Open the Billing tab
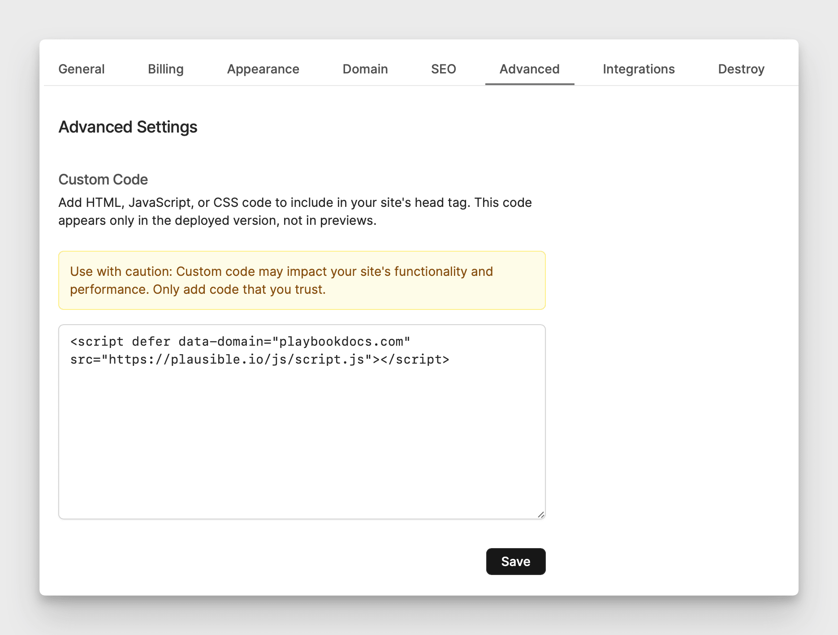The height and width of the screenshot is (635, 838). coord(165,69)
